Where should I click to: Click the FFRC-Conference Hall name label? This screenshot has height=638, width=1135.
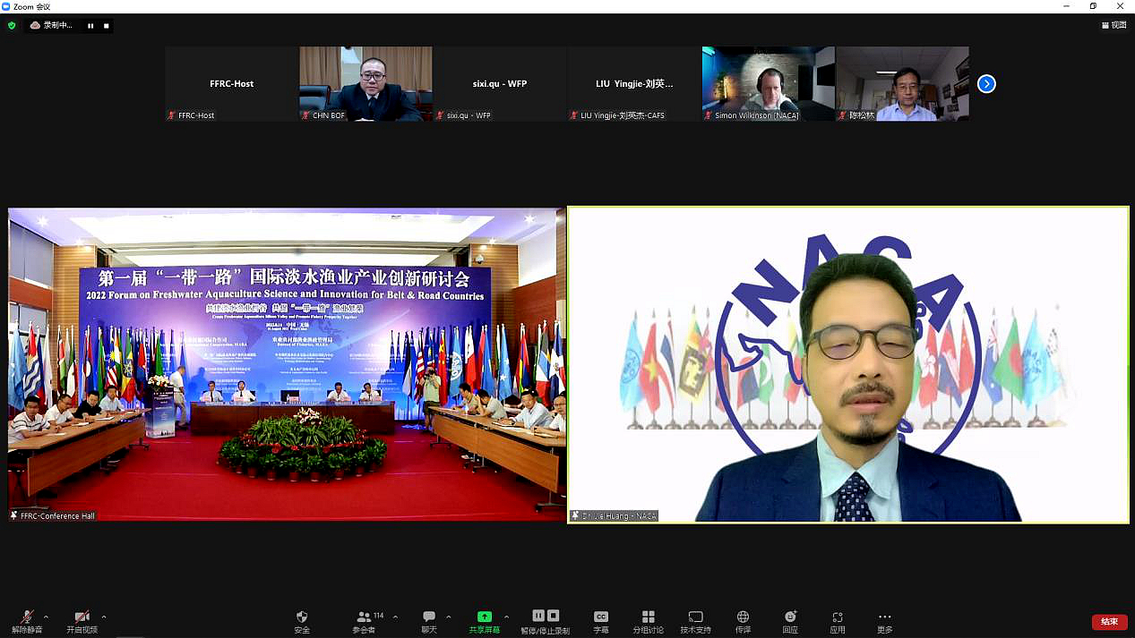[52, 516]
